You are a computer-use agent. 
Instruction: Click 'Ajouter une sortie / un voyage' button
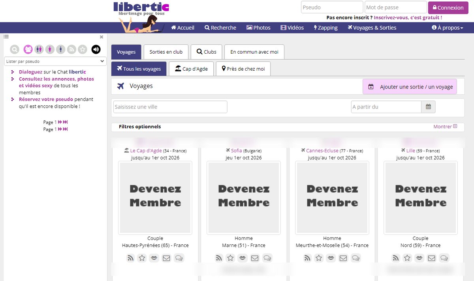click(410, 87)
